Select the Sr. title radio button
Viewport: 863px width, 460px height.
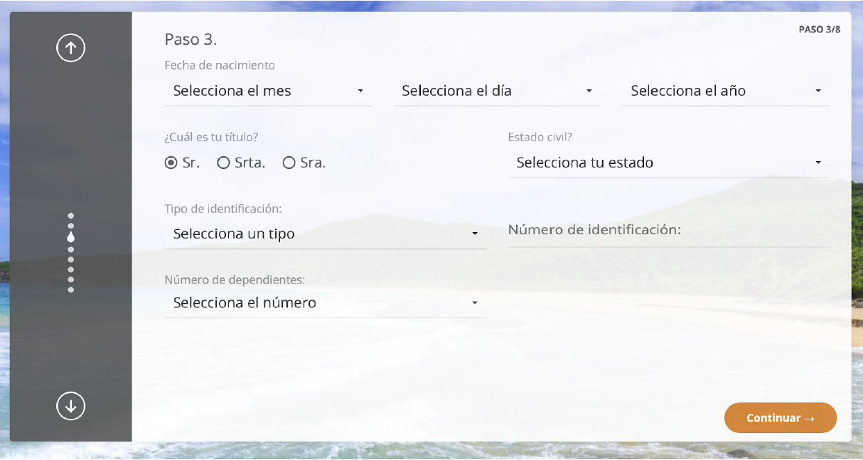(x=171, y=163)
